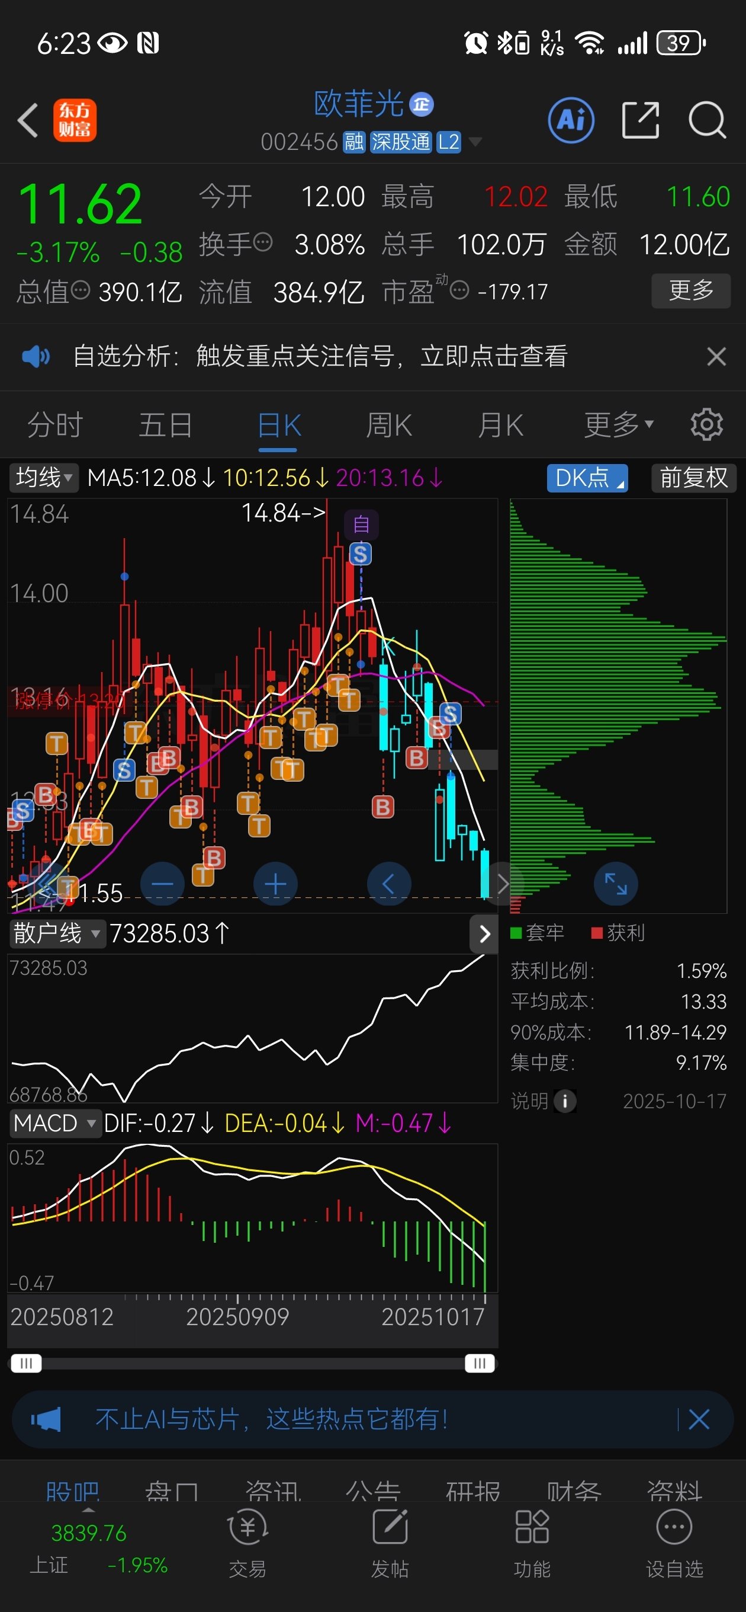Switch to 分时 tab
This screenshot has width=746, height=1612.
(55, 424)
